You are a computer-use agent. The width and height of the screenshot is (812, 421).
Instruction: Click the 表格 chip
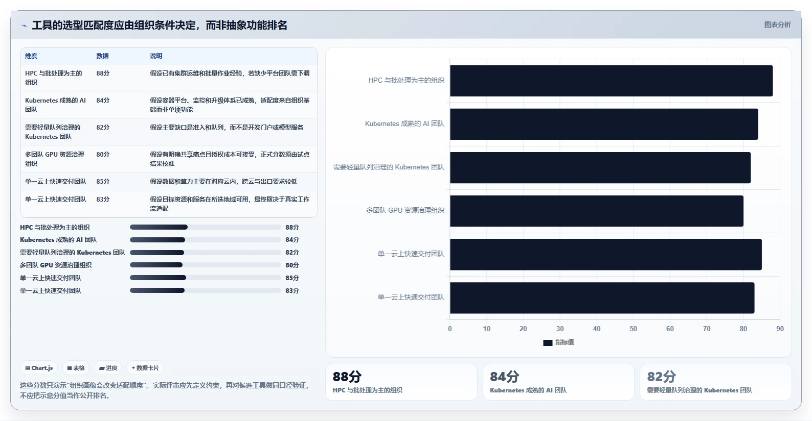pos(76,368)
